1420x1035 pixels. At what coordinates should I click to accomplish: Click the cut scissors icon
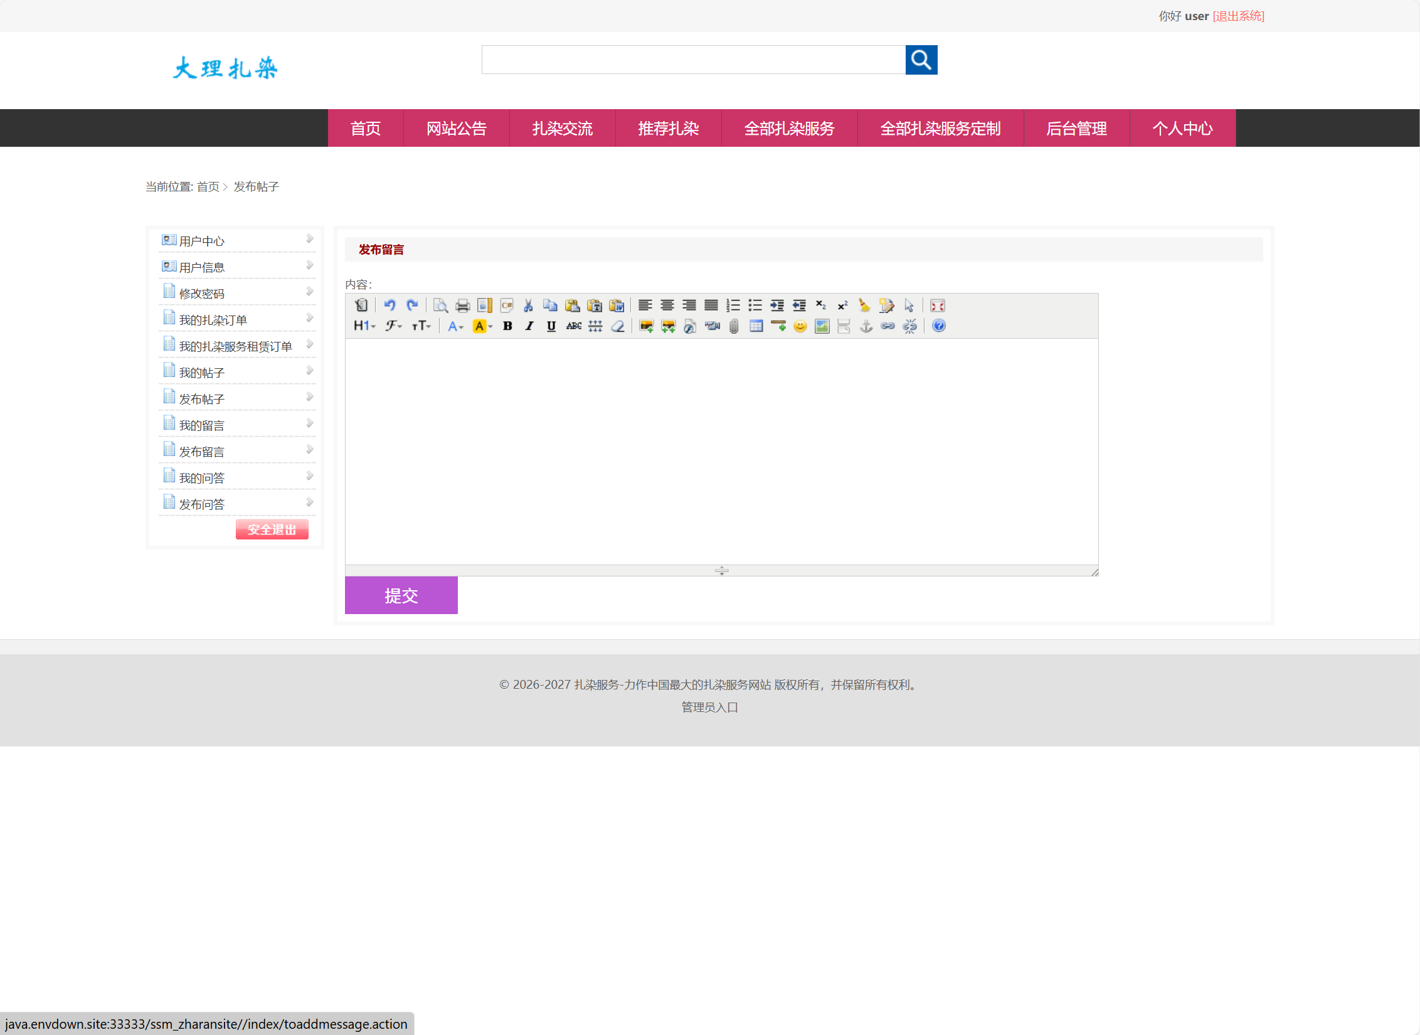(x=528, y=305)
